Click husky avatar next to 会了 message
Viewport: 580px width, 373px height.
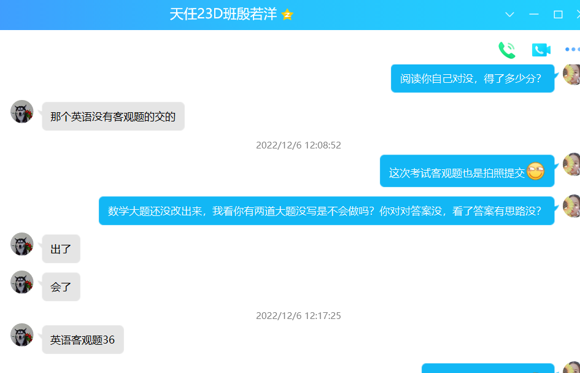pyautogui.click(x=22, y=282)
